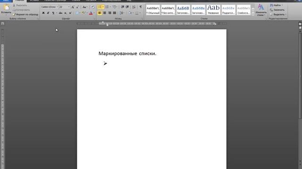Screen dimensions: 302x169
Task: Toggle subscript formatting
Action: coord(66,13)
